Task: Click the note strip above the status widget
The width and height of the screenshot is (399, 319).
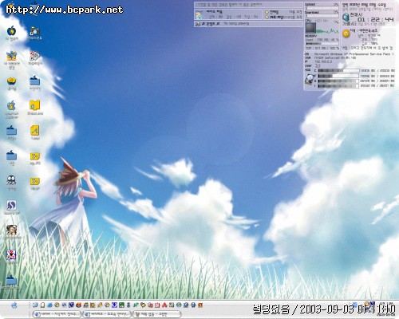Action: tap(248, 5)
